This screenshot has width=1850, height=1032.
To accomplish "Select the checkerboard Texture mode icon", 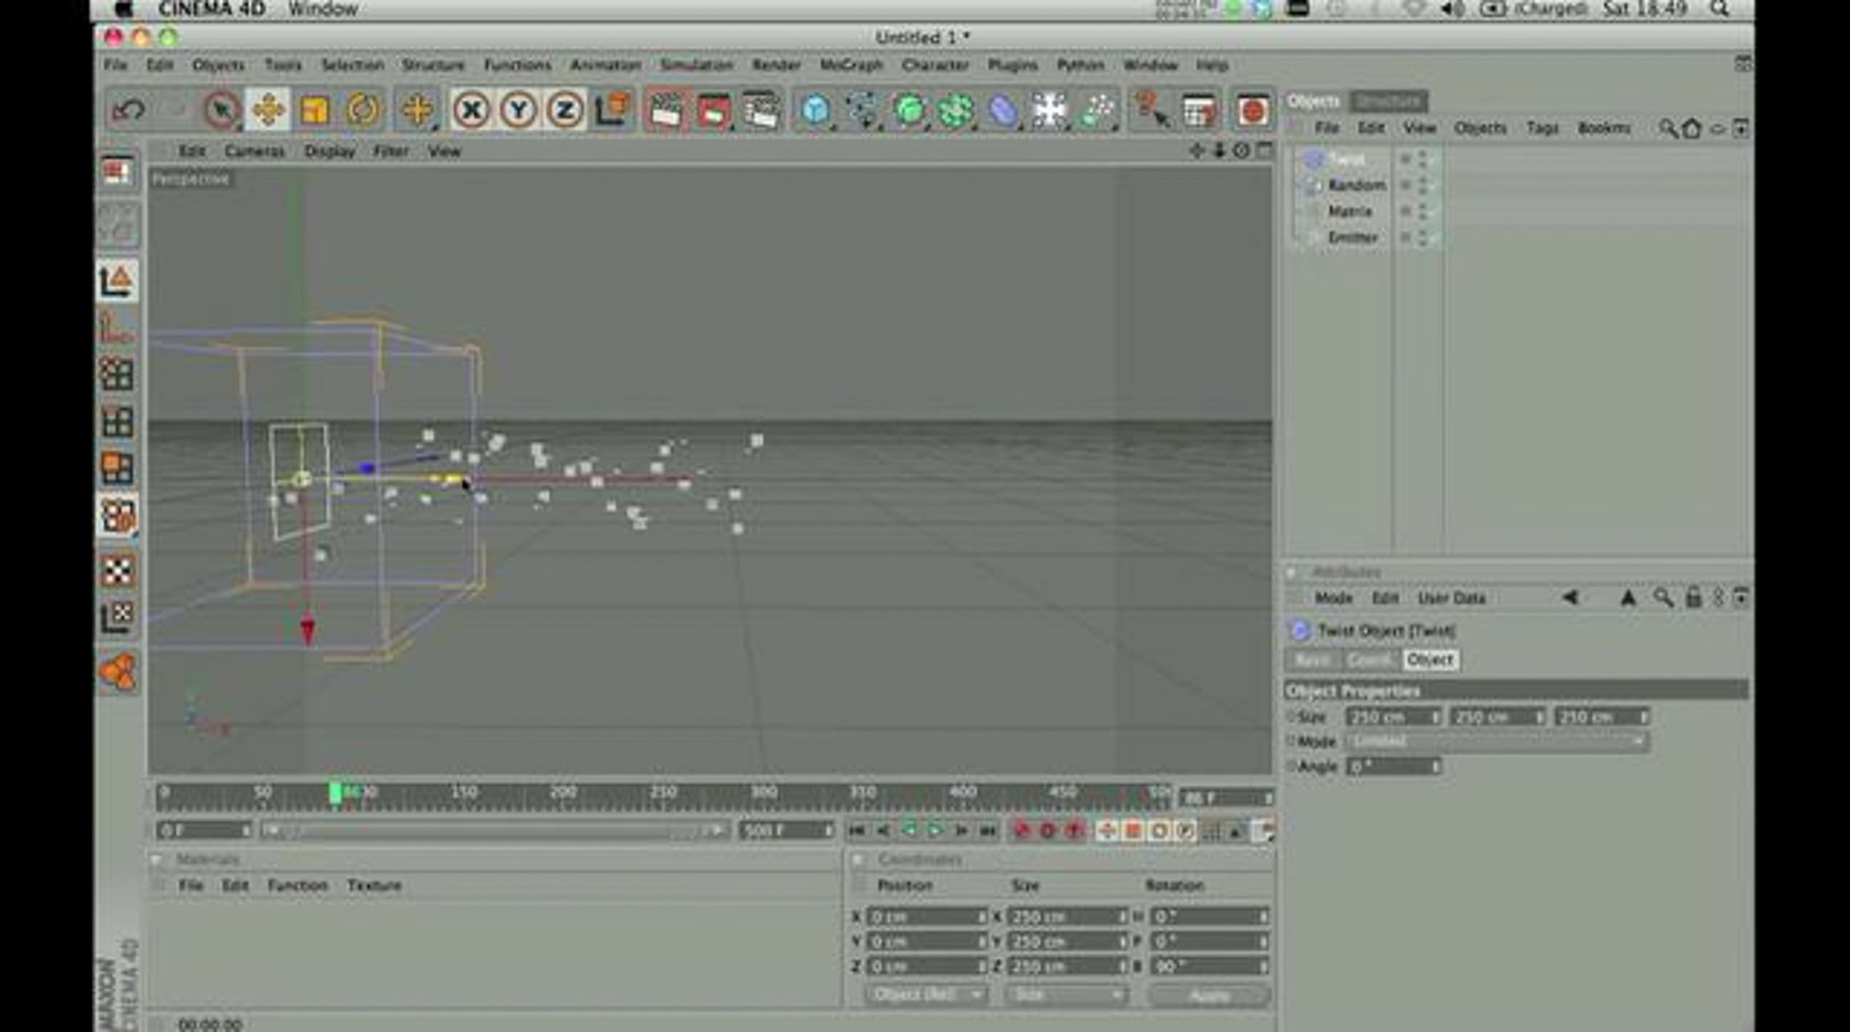I will pyautogui.click(x=117, y=570).
